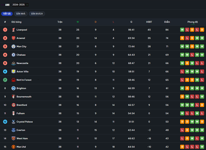This screenshot has width=206, height=150.
Task: Sort by the HSBT column header
Action: 149,22
